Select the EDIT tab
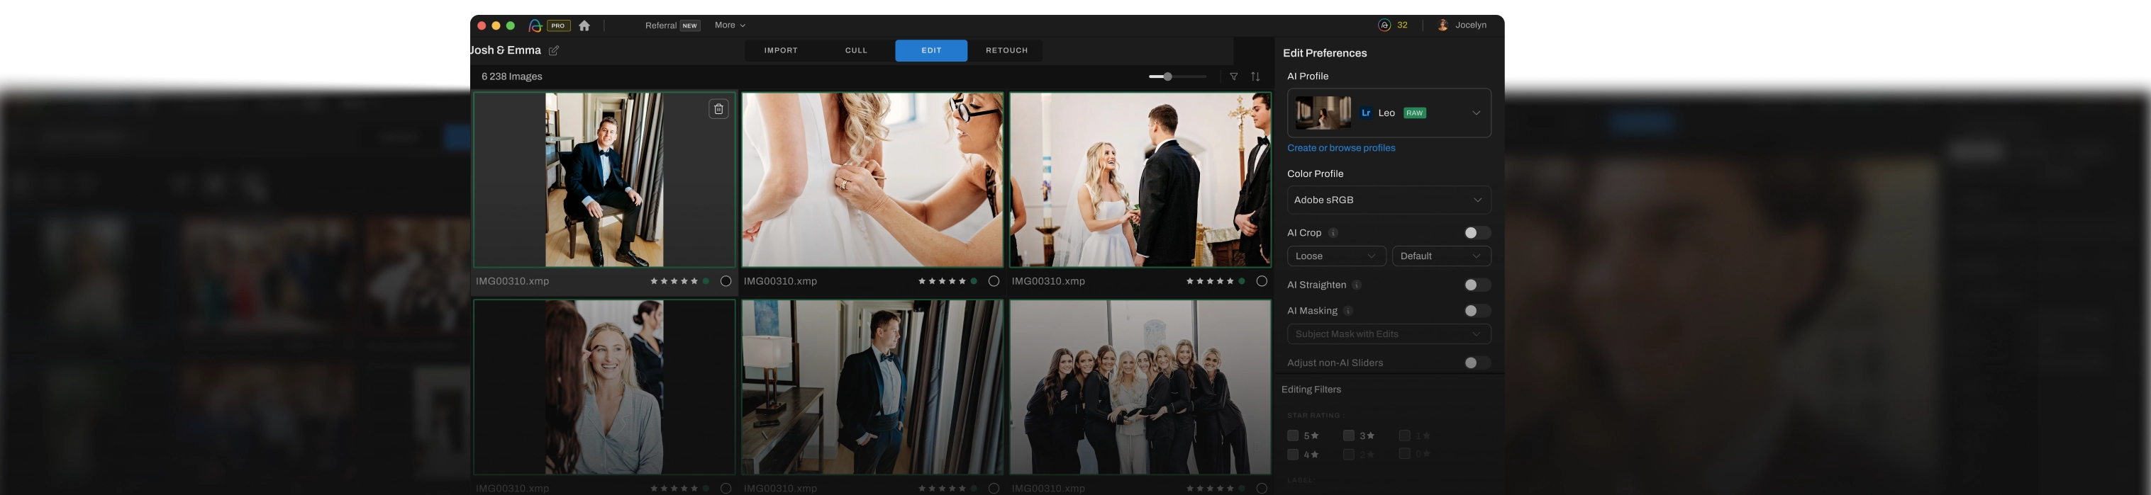This screenshot has width=2151, height=495. pos(931,51)
